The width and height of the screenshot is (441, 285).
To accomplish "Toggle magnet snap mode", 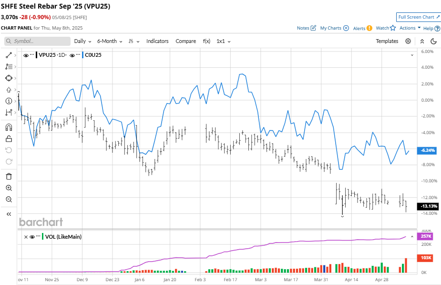I will [9, 127].
